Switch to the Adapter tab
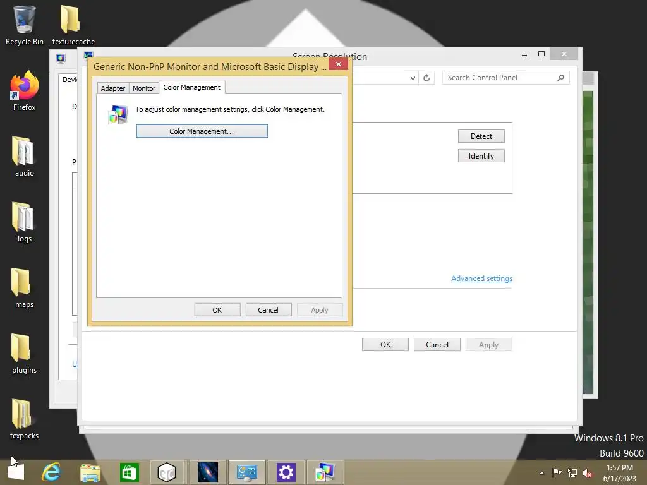The width and height of the screenshot is (647, 485). click(x=112, y=88)
